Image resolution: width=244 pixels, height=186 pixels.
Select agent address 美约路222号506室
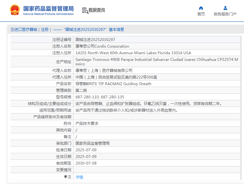(116, 77)
